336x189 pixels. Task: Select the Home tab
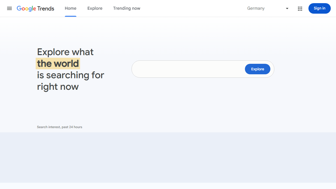tap(70, 8)
